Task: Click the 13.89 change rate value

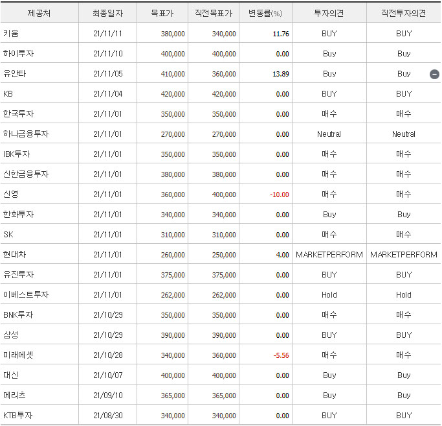Action: [x=281, y=74]
